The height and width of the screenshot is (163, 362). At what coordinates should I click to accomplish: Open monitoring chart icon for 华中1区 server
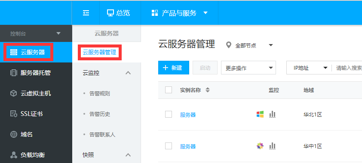coord(273,146)
